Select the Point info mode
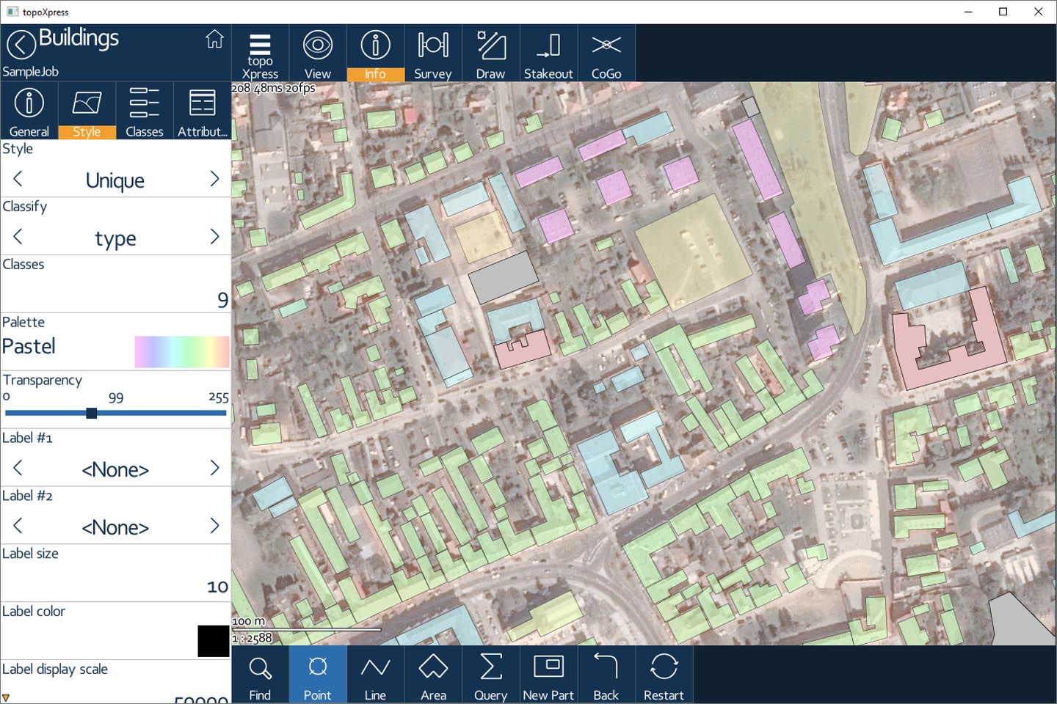 point(318,675)
